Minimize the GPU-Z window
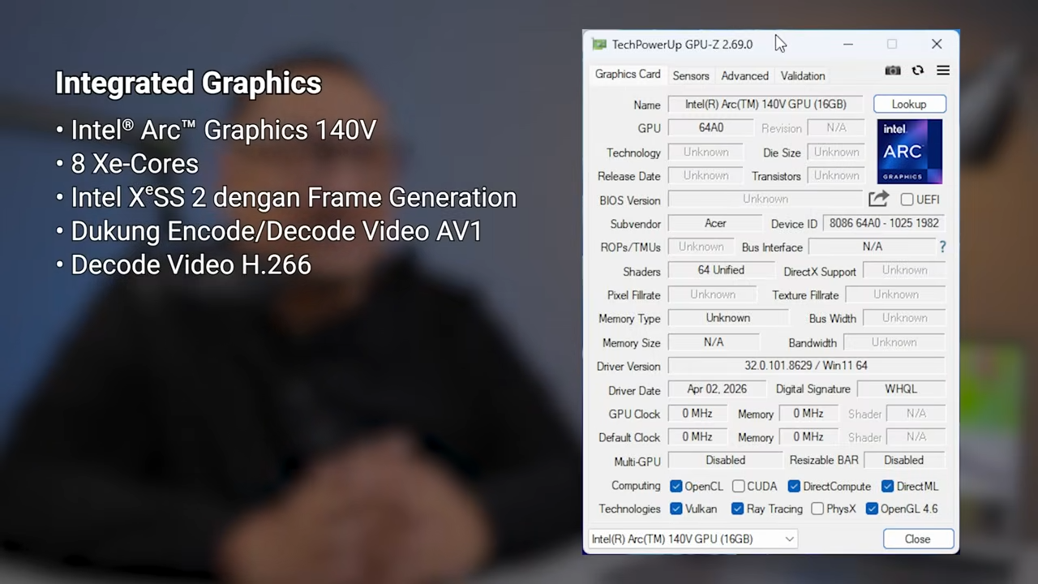Viewport: 1038px width, 584px height. click(x=848, y=45)
